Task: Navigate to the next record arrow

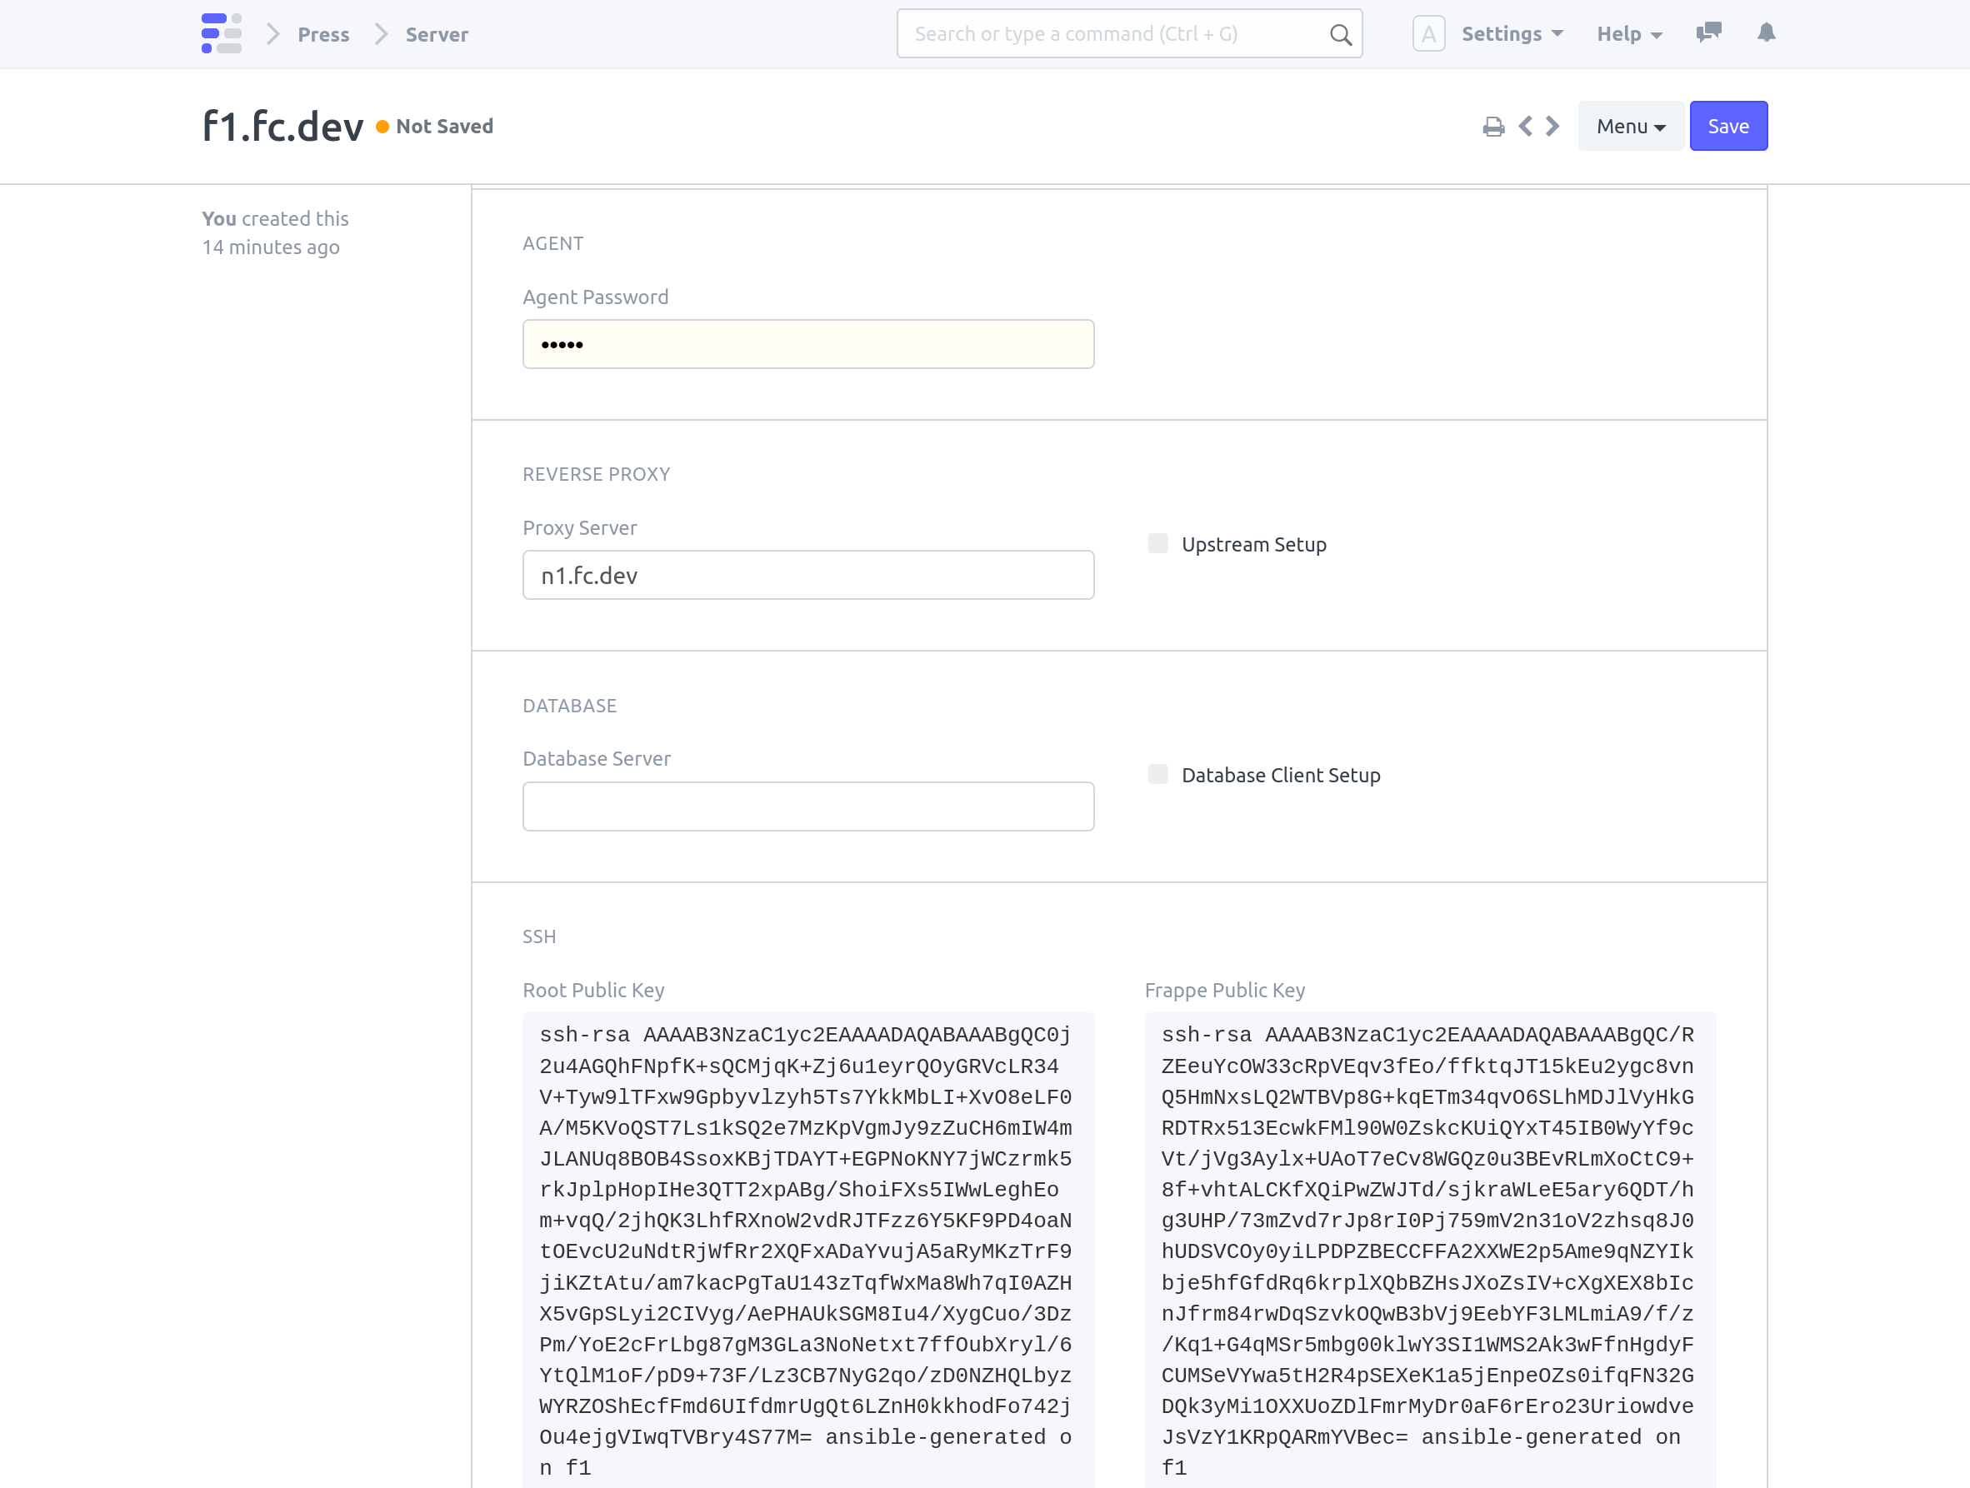Action: (1552, 126)
